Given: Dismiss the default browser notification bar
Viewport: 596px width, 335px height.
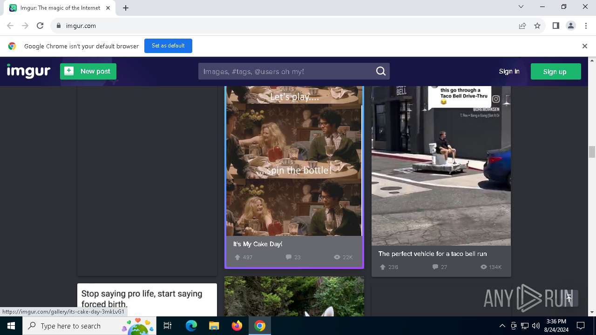Looking at the screenshot, I should (x=584, y=46).
